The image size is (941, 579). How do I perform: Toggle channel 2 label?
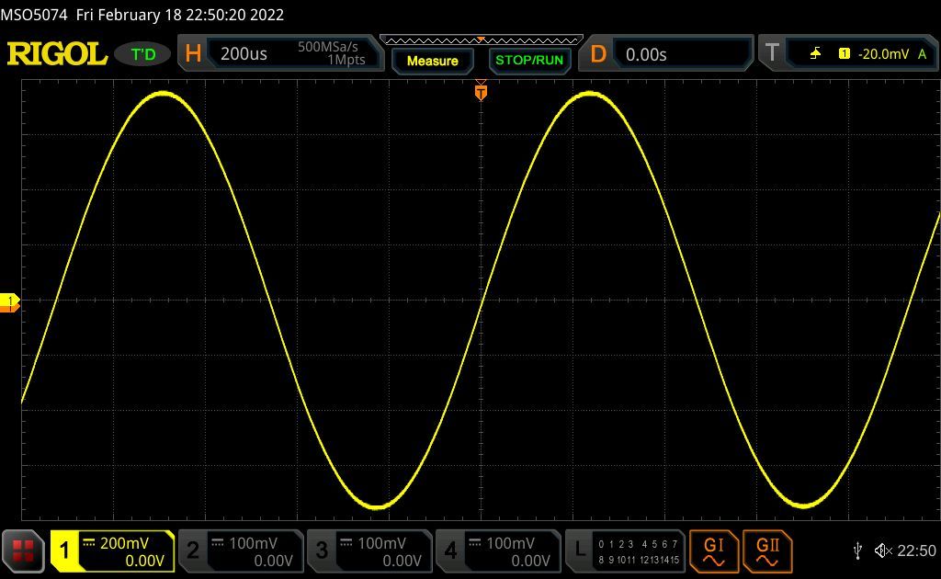tap(193, 551)
